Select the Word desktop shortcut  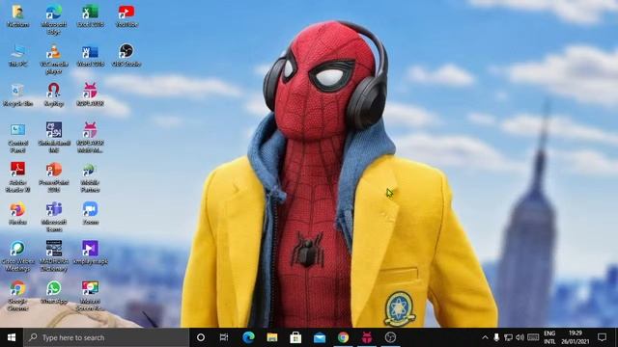pyautogui.click(x=90, y=56)
